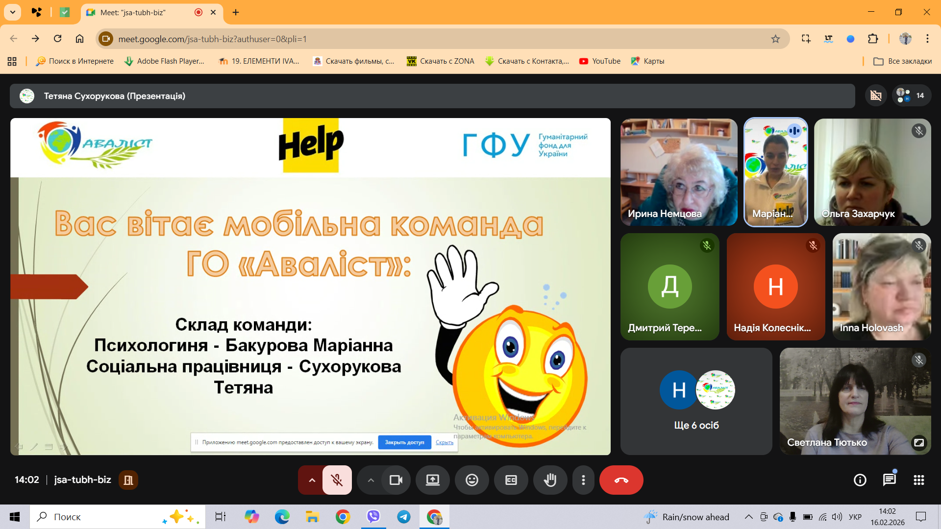Click the "Скрыть" link
The height and width of the screenshot is (529, 941).
click(x=444, y=442)
